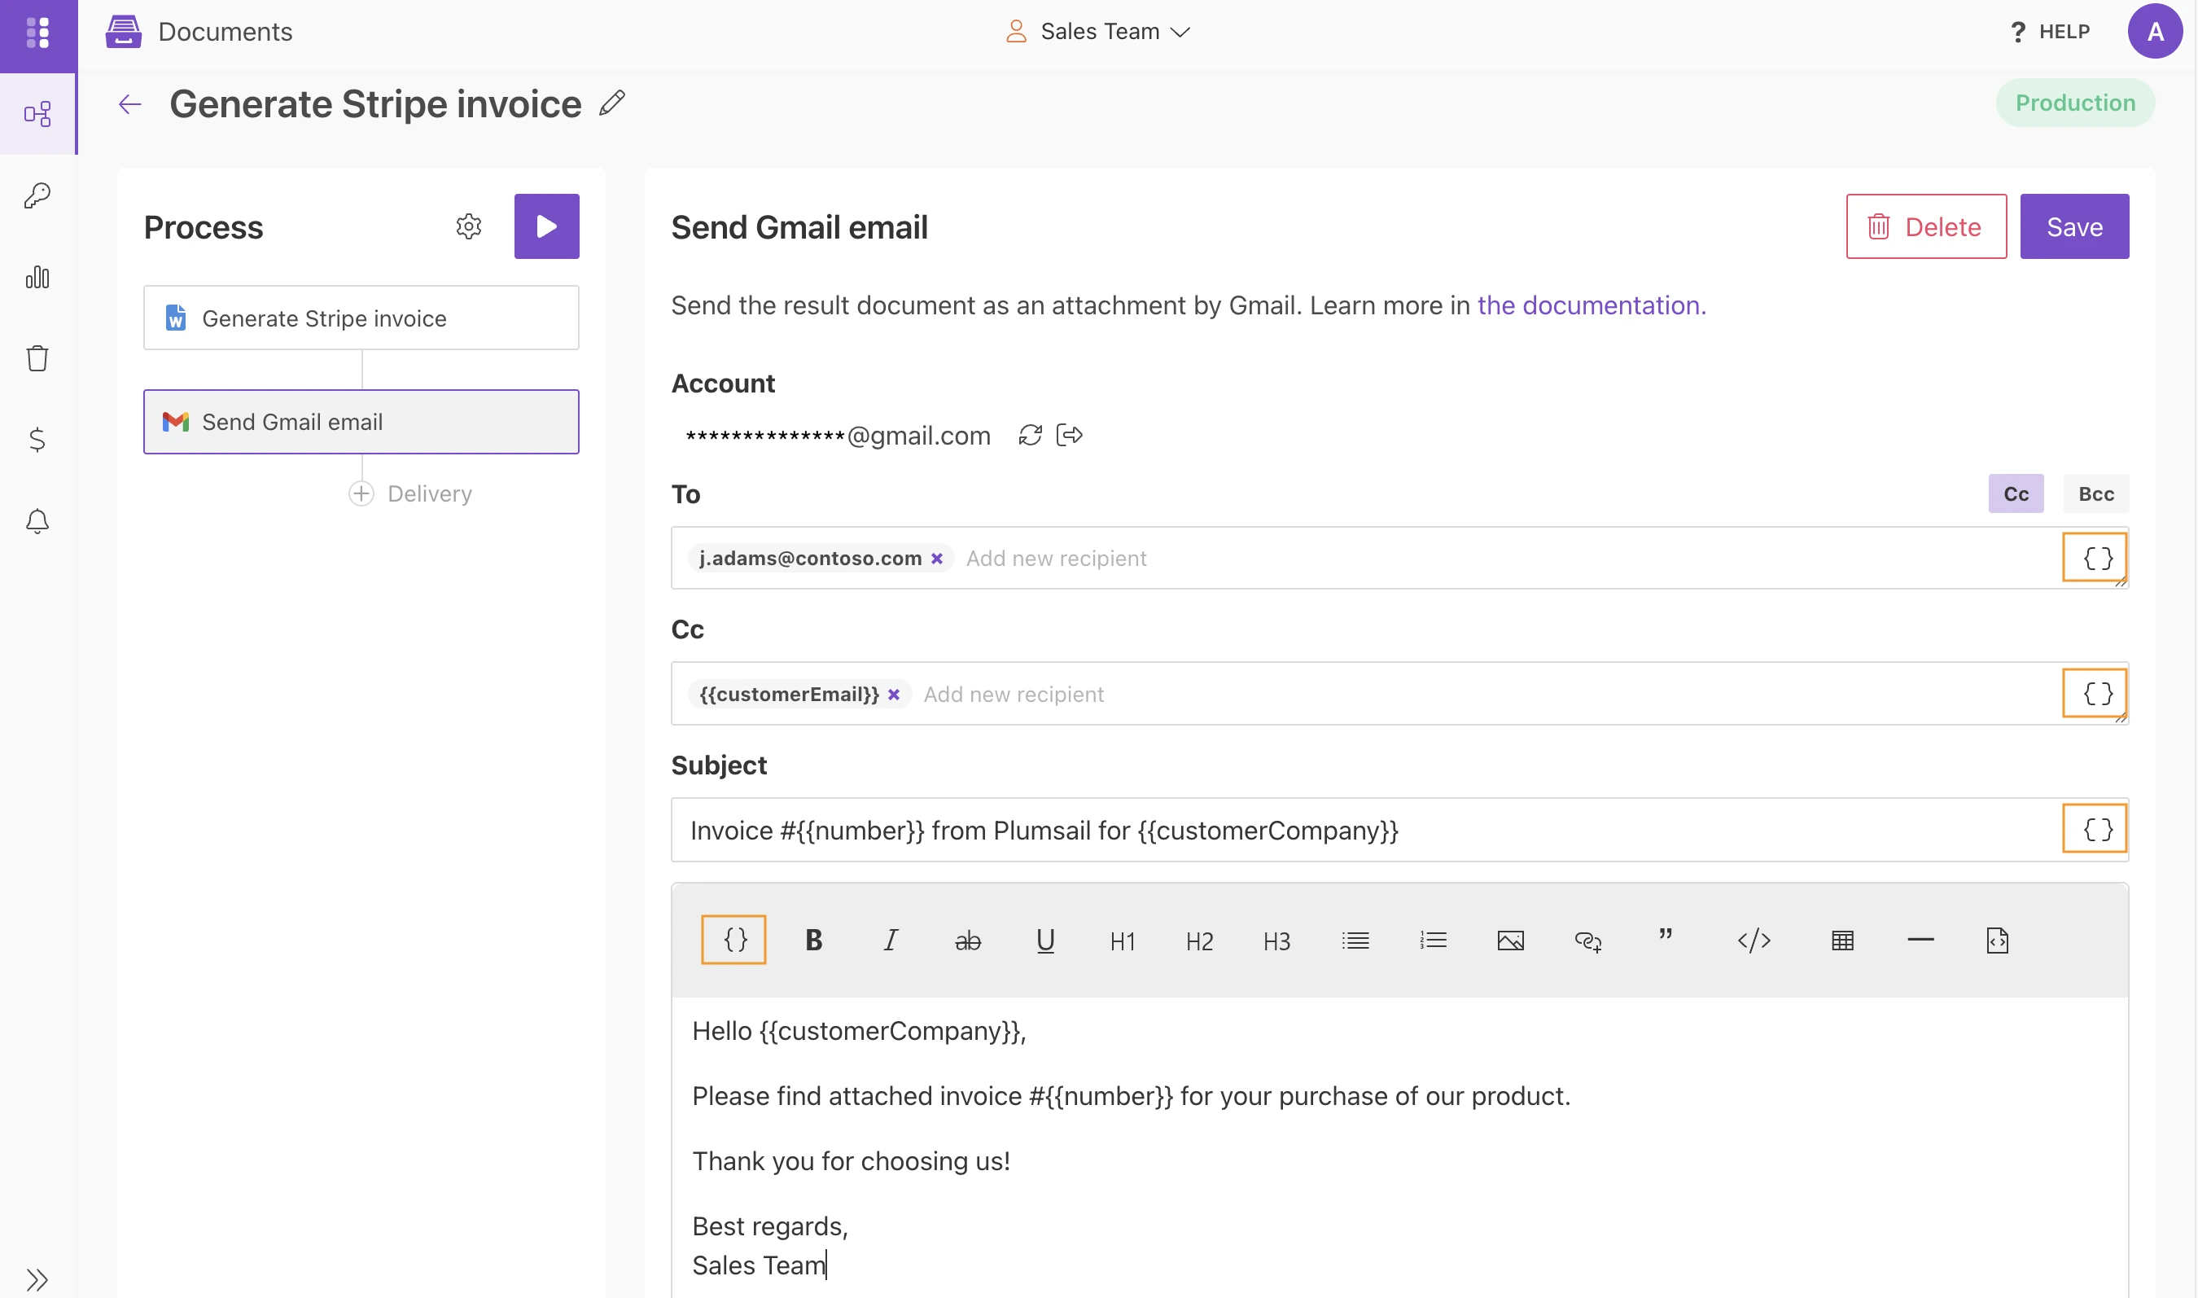
Task: Go back with the left arrow
Action: point(130,104)
